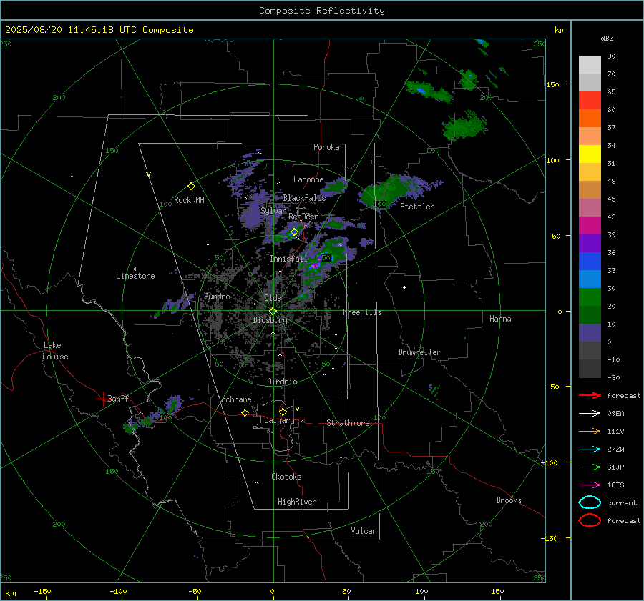
Task: Click the 2025/08/20 11:45:18 UTC timestamp
Action: point(71,30)
